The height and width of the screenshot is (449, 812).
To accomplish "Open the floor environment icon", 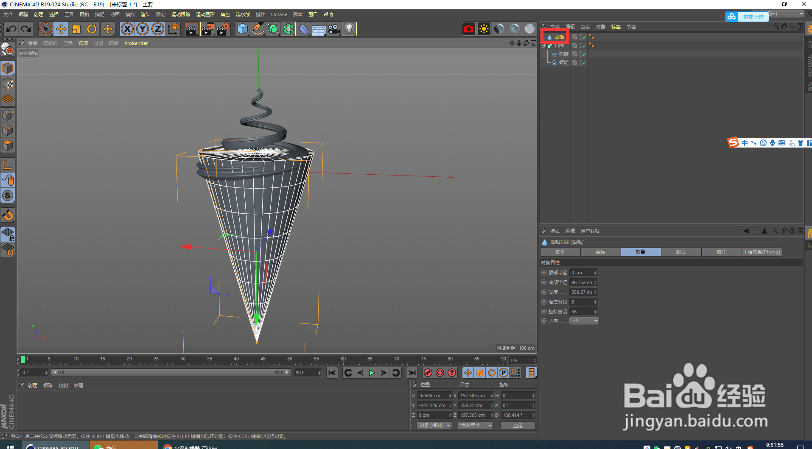I will [x=319, y=29].
